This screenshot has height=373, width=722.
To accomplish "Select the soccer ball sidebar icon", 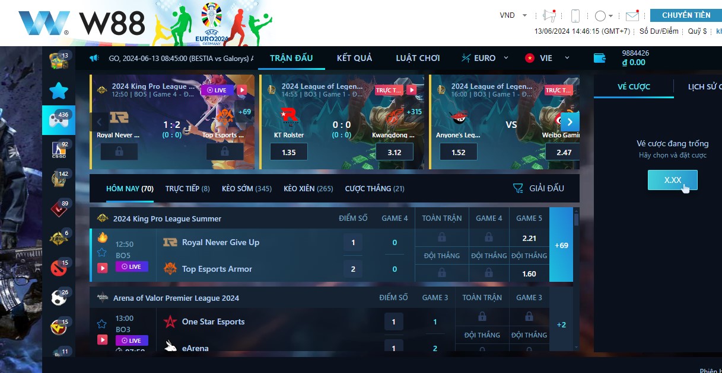I will (59, 298).
